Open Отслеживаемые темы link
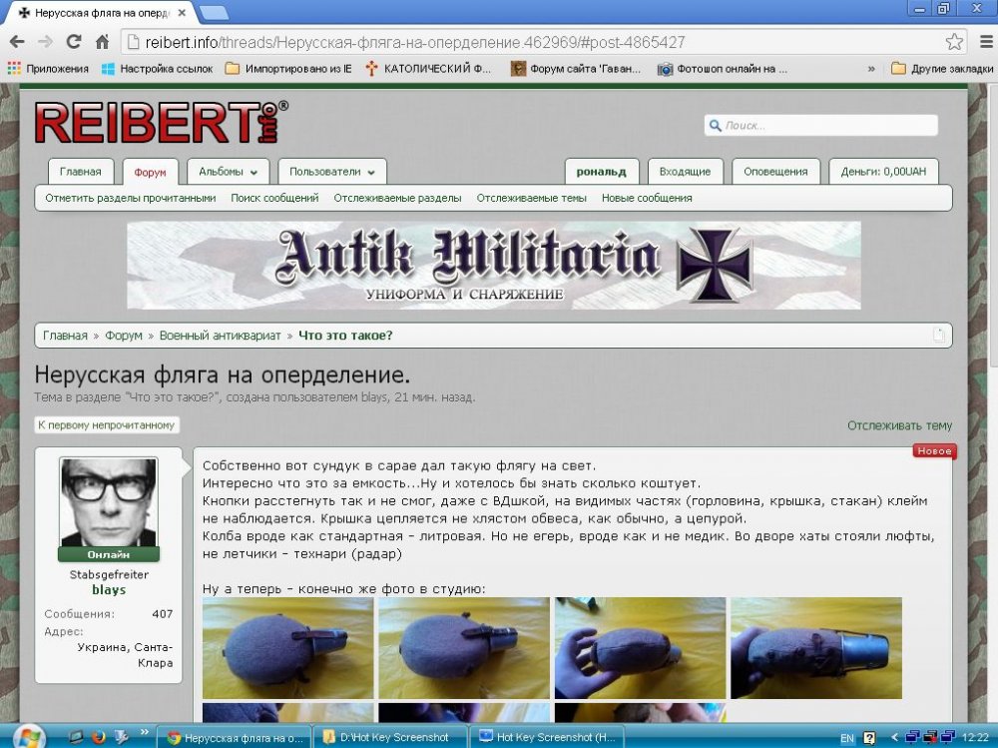 532,198
